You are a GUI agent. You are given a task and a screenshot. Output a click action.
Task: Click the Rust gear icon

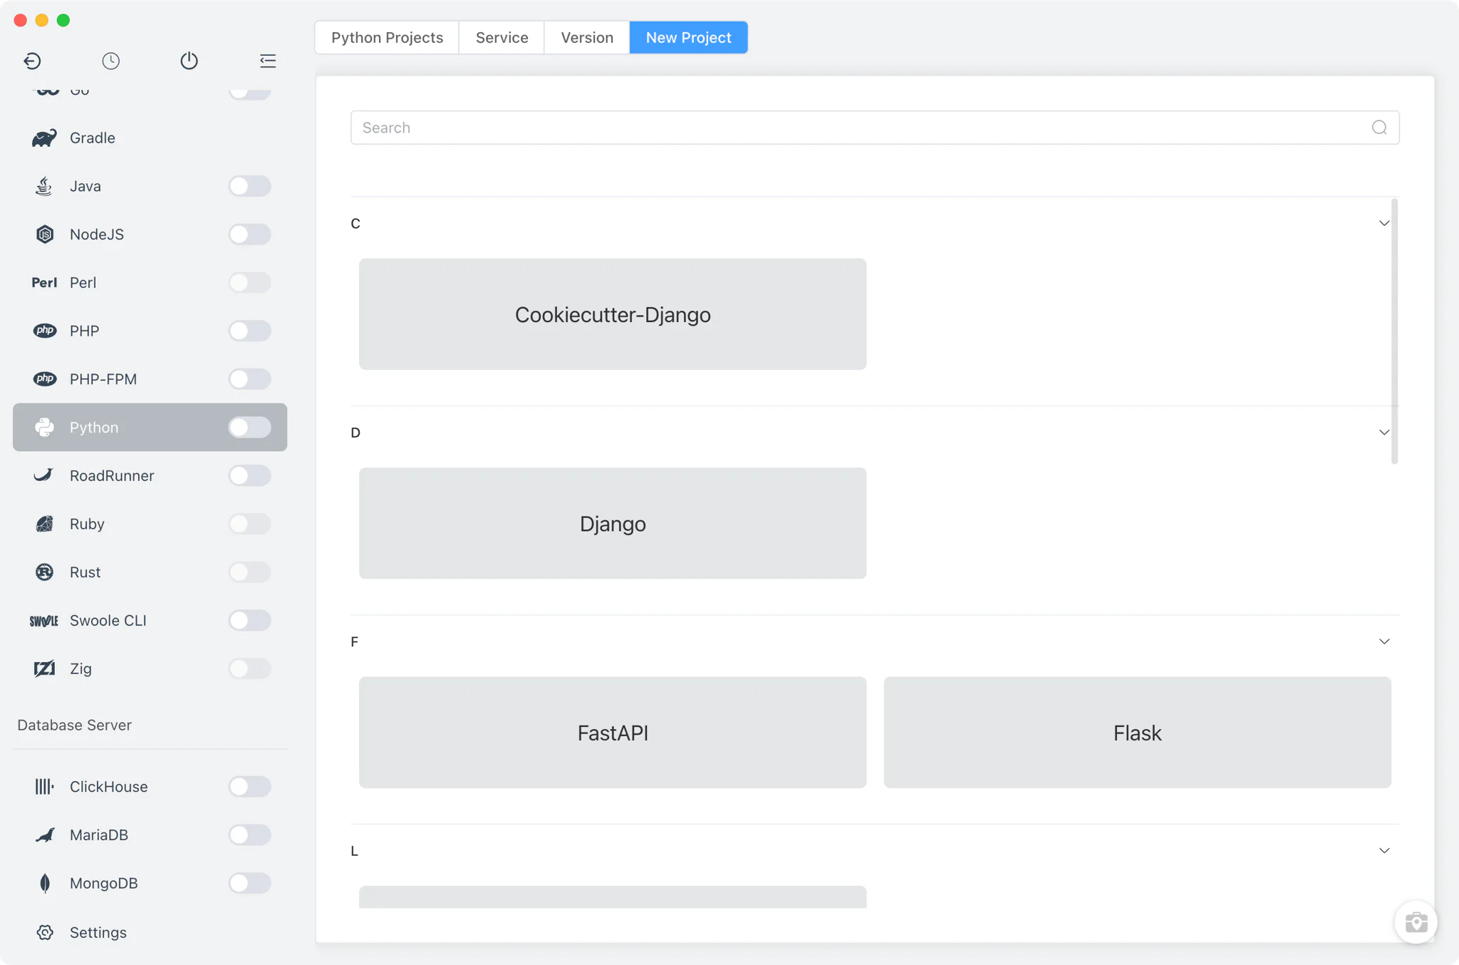44,572
